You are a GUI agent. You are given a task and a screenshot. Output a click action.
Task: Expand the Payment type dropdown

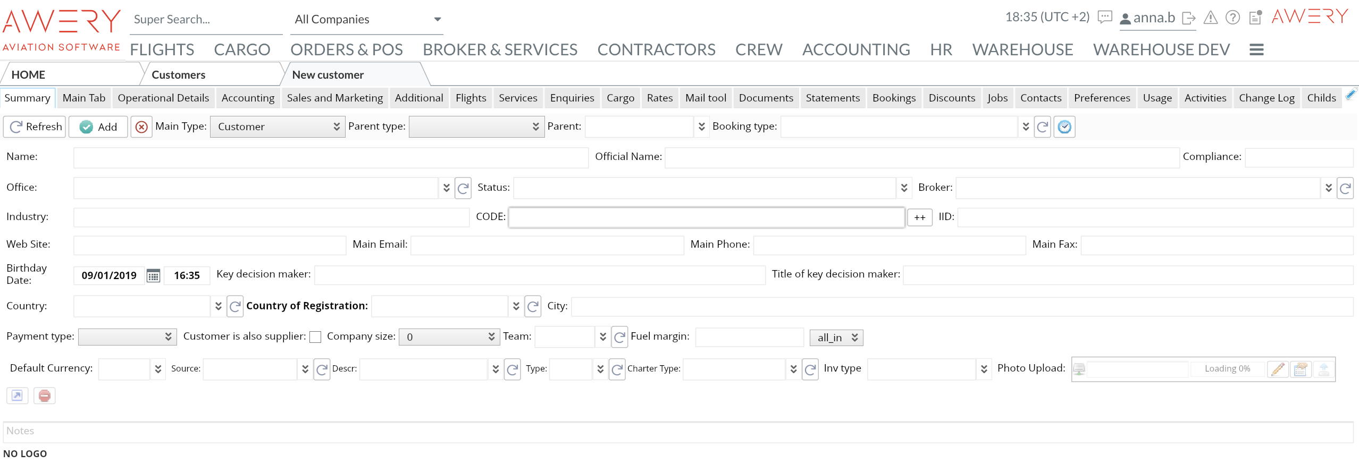[x=127, y=337]
